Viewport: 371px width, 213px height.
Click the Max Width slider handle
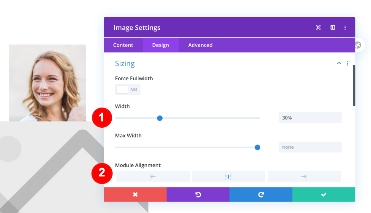click(x=257, y=147)
